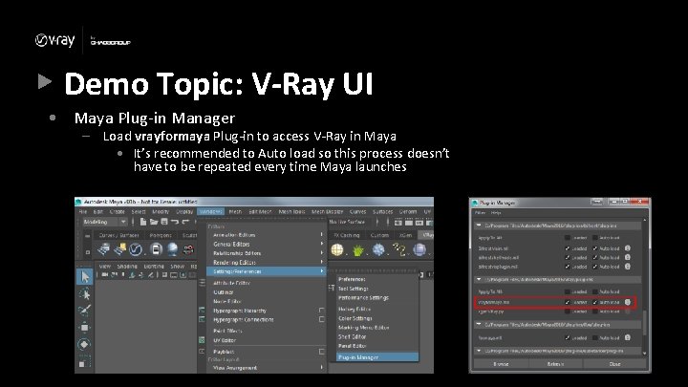The image size is (688, 387).
Task: Open the Modeling menu set dropdown
Action: pos(105,222)
